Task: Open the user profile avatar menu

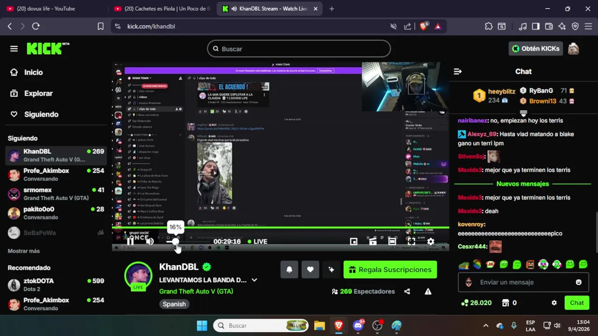Action: point(573,49)
